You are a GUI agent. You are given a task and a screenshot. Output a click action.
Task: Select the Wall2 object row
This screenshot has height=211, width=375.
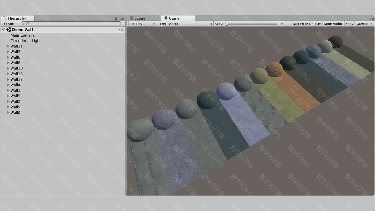[x=63, y=101]
